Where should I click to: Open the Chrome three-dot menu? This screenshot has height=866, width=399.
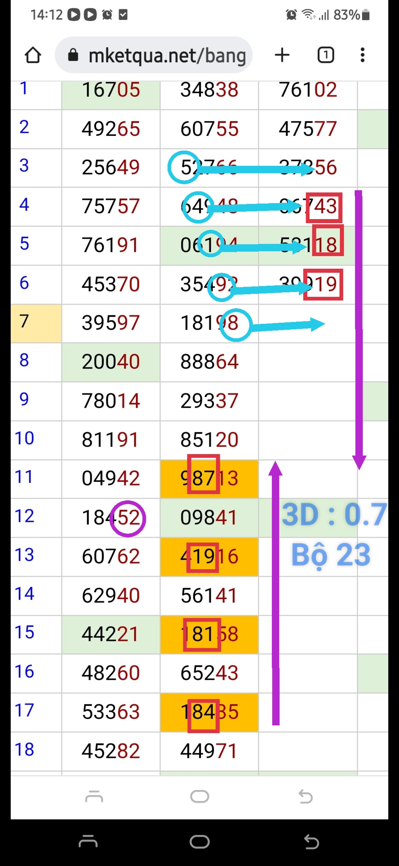362,55
